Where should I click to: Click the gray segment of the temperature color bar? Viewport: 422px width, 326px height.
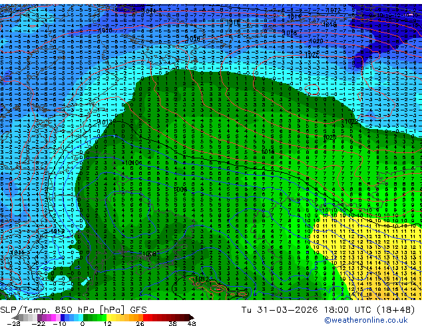pyautogui.click(x=28, y=317)
